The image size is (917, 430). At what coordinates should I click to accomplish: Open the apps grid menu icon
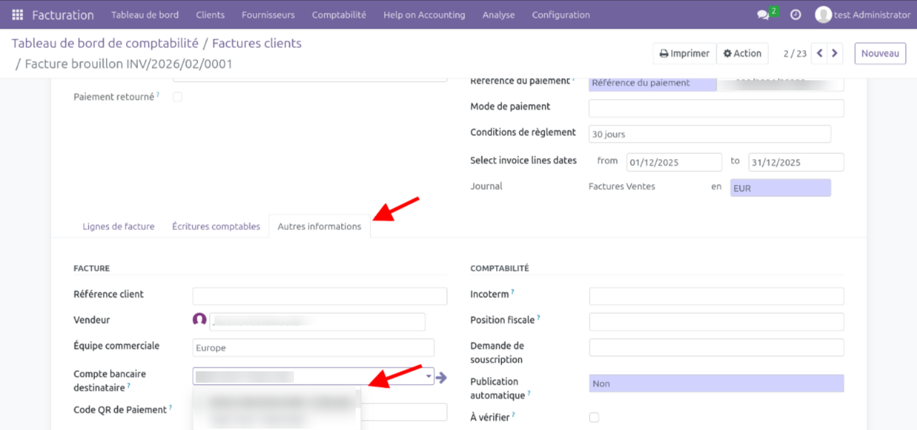[x=17, y=14]
